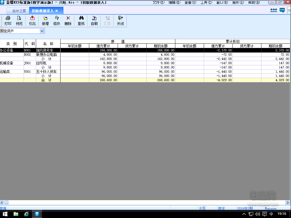Click the 就绪 status bar text

point(3,208)
